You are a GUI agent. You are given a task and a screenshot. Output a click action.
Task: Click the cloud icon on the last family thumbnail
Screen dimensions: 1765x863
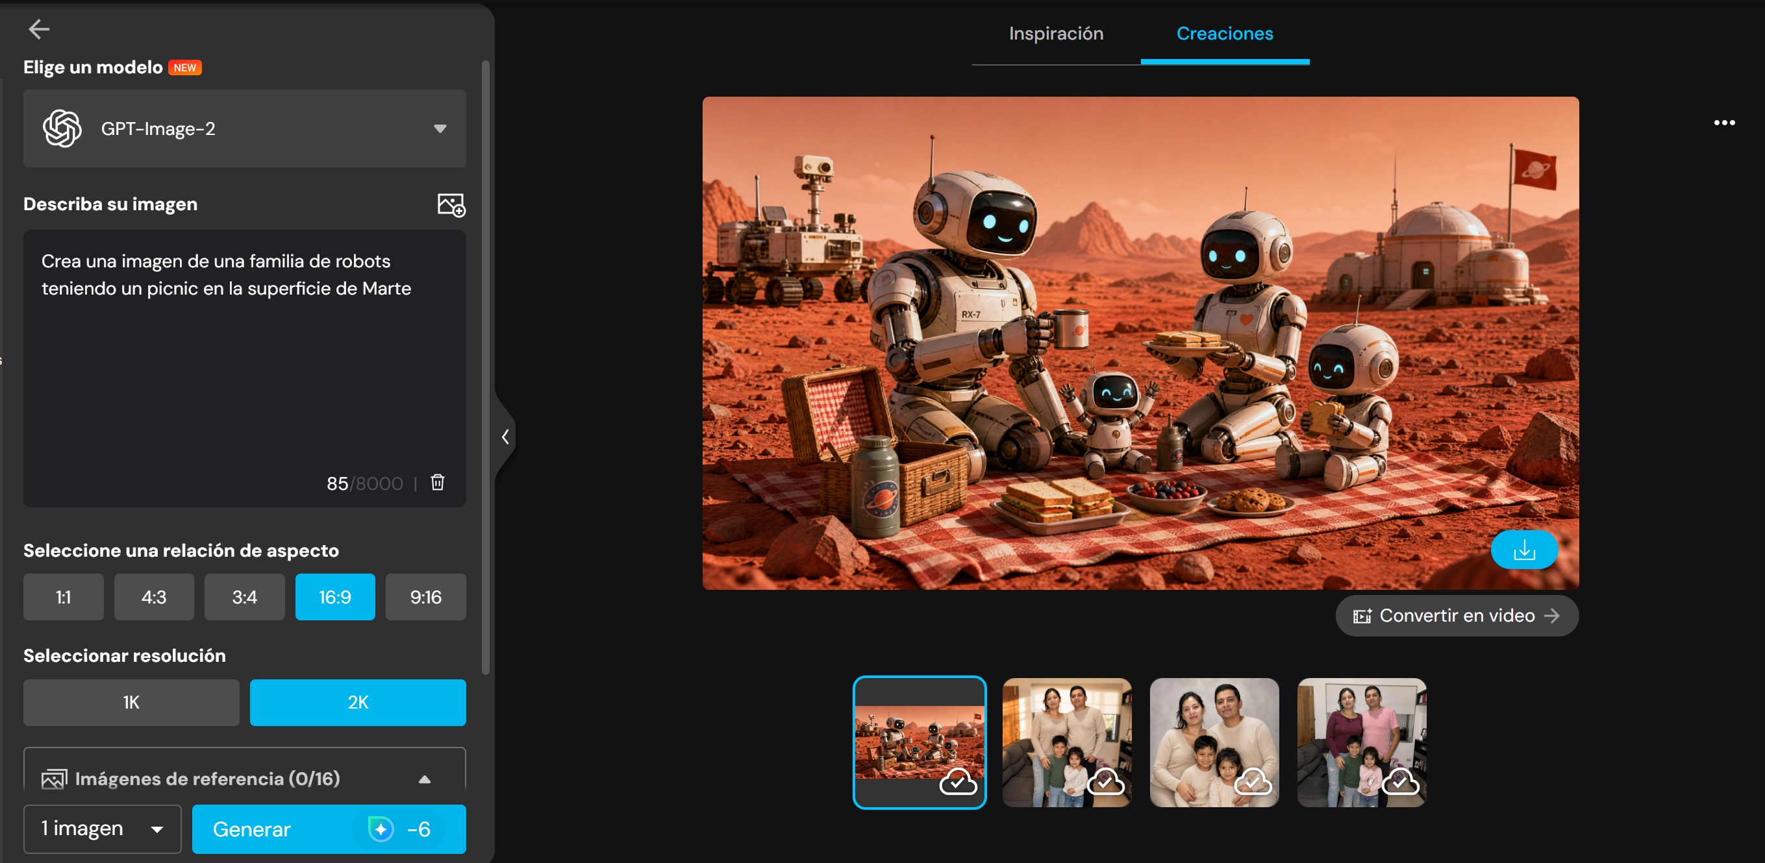click(x=1400, y=781)
